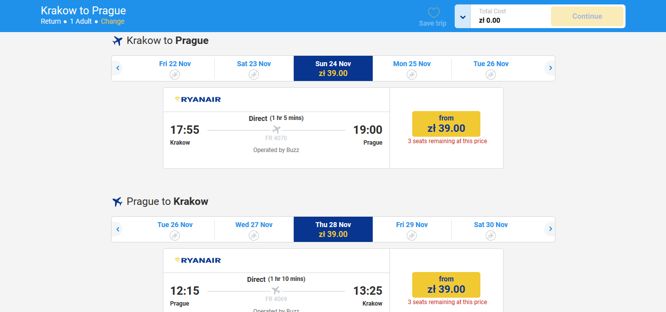Select return fare from zł 39.00 button
This screenshot has width=666, height=312.
pos(446,285)
